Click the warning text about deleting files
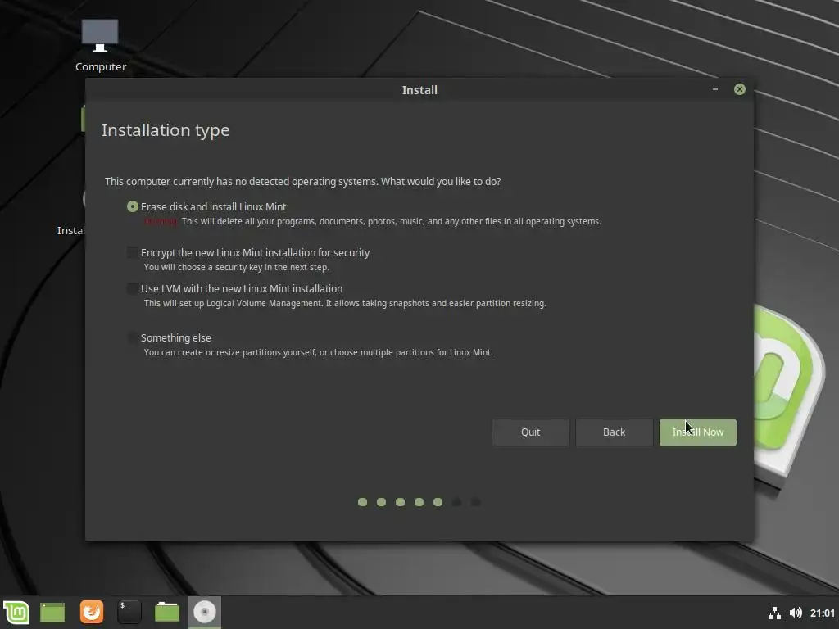The height and width of the screenshot is (629, 839). click(x=373, y=221)
